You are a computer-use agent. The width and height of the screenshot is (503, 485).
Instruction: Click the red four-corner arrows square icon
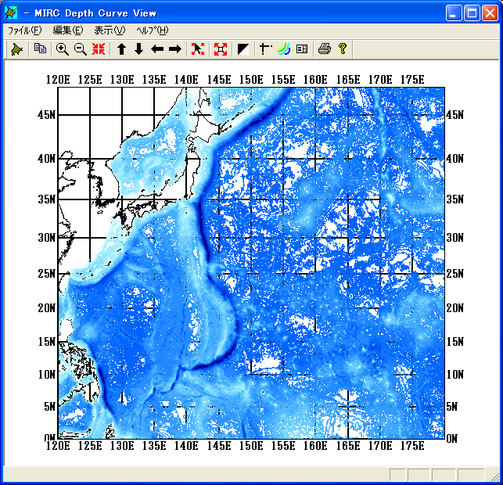click(221, 49)
